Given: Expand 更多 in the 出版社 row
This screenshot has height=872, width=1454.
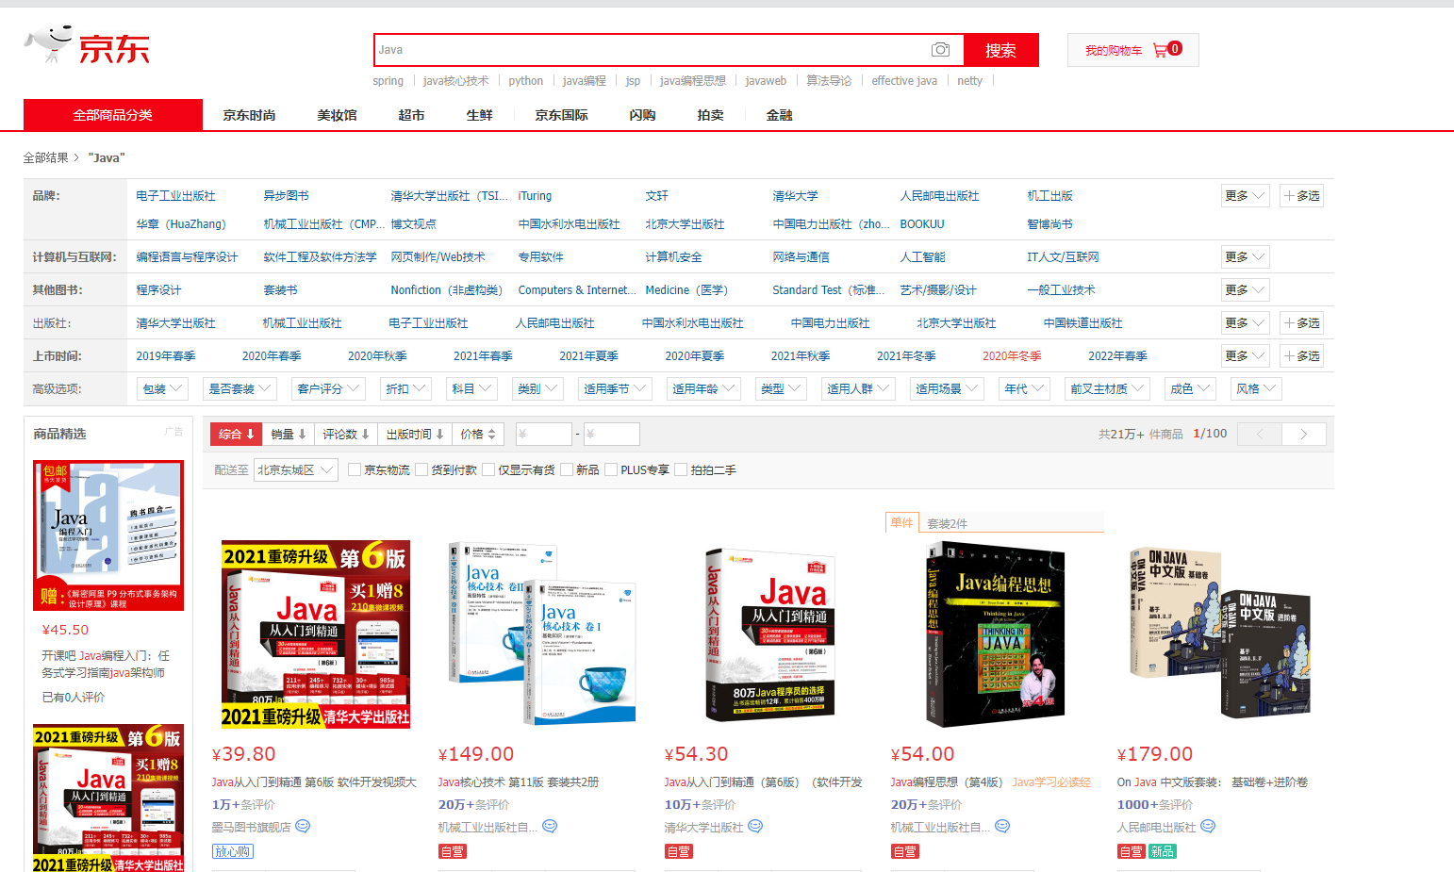Looking at the screenshot, I should pos(1245,323).
